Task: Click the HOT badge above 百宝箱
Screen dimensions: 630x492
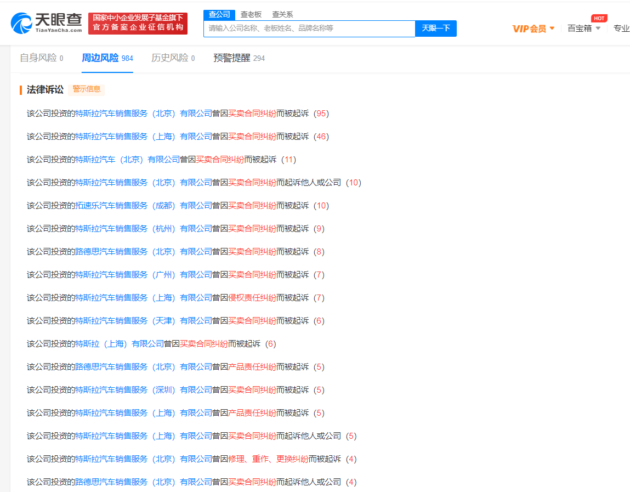Action: (599, 18)
